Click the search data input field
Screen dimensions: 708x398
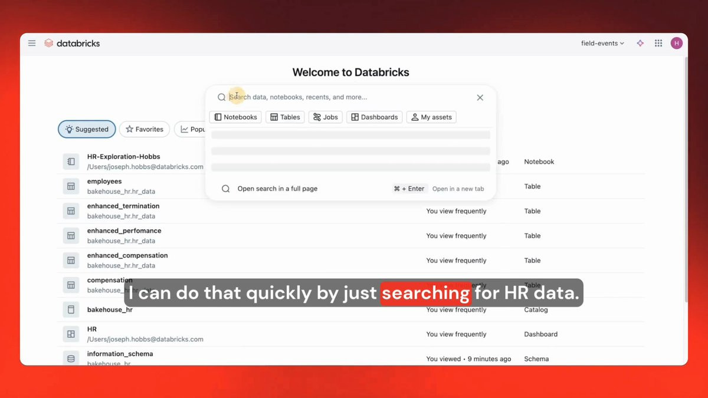tap(350, 97)
